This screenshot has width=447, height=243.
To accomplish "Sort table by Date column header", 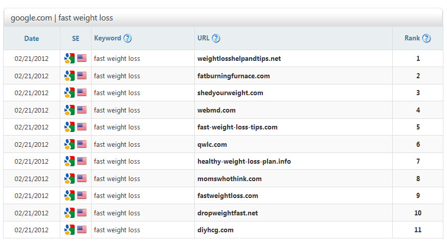I will point(31,38).
